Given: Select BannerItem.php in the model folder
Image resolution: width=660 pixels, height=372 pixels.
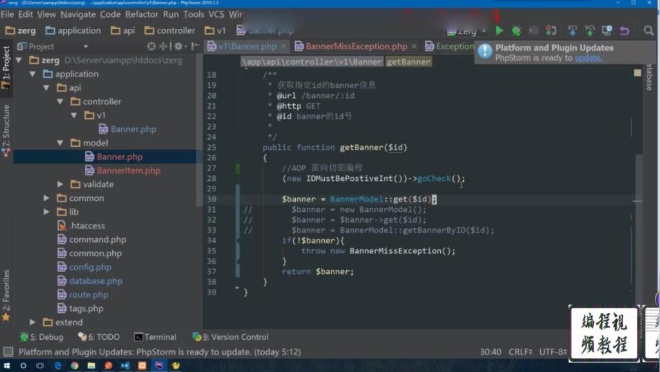Looking at the screenshot, I should tap(128, 171).
